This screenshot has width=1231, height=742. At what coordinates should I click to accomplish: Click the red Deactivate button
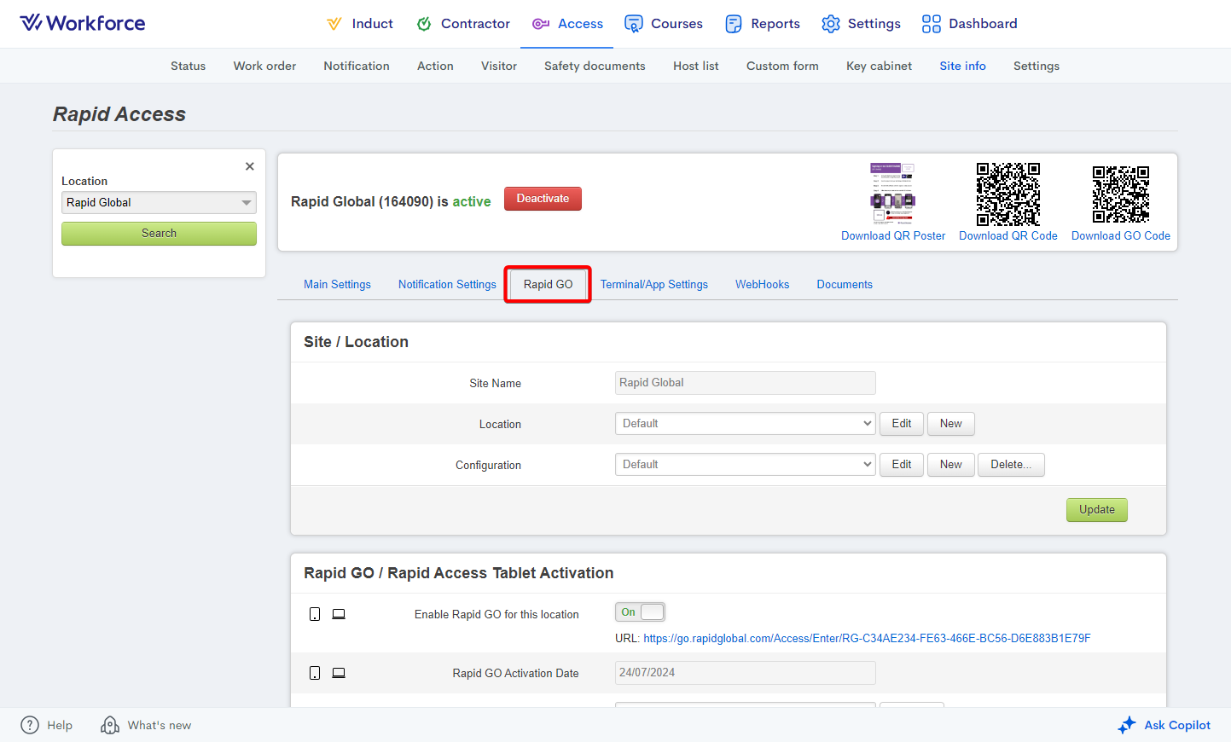(543, 199)
